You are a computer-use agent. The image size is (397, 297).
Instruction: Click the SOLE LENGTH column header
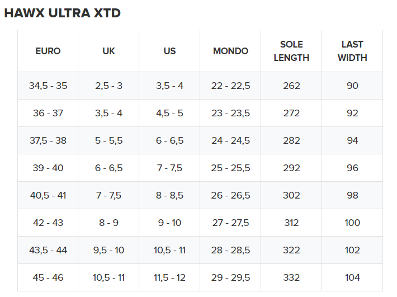tap(291, 51)
